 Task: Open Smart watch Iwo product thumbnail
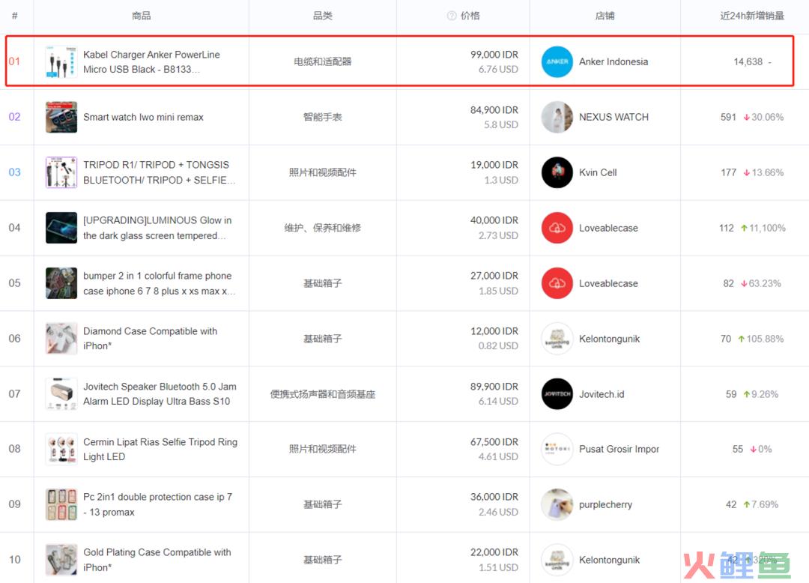click(x=61, y=117)
